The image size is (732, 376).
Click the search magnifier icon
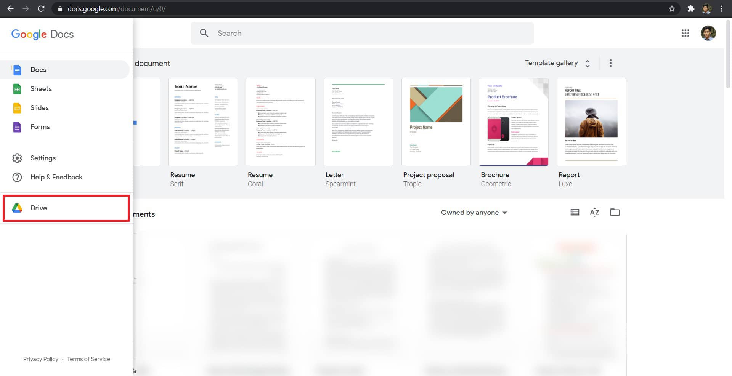click(x=204, y=33)
